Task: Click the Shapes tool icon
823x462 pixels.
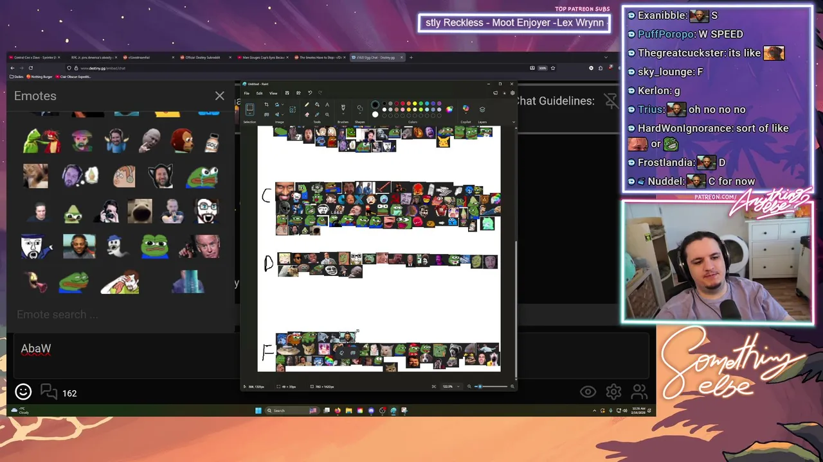Action: pos(359,107)
